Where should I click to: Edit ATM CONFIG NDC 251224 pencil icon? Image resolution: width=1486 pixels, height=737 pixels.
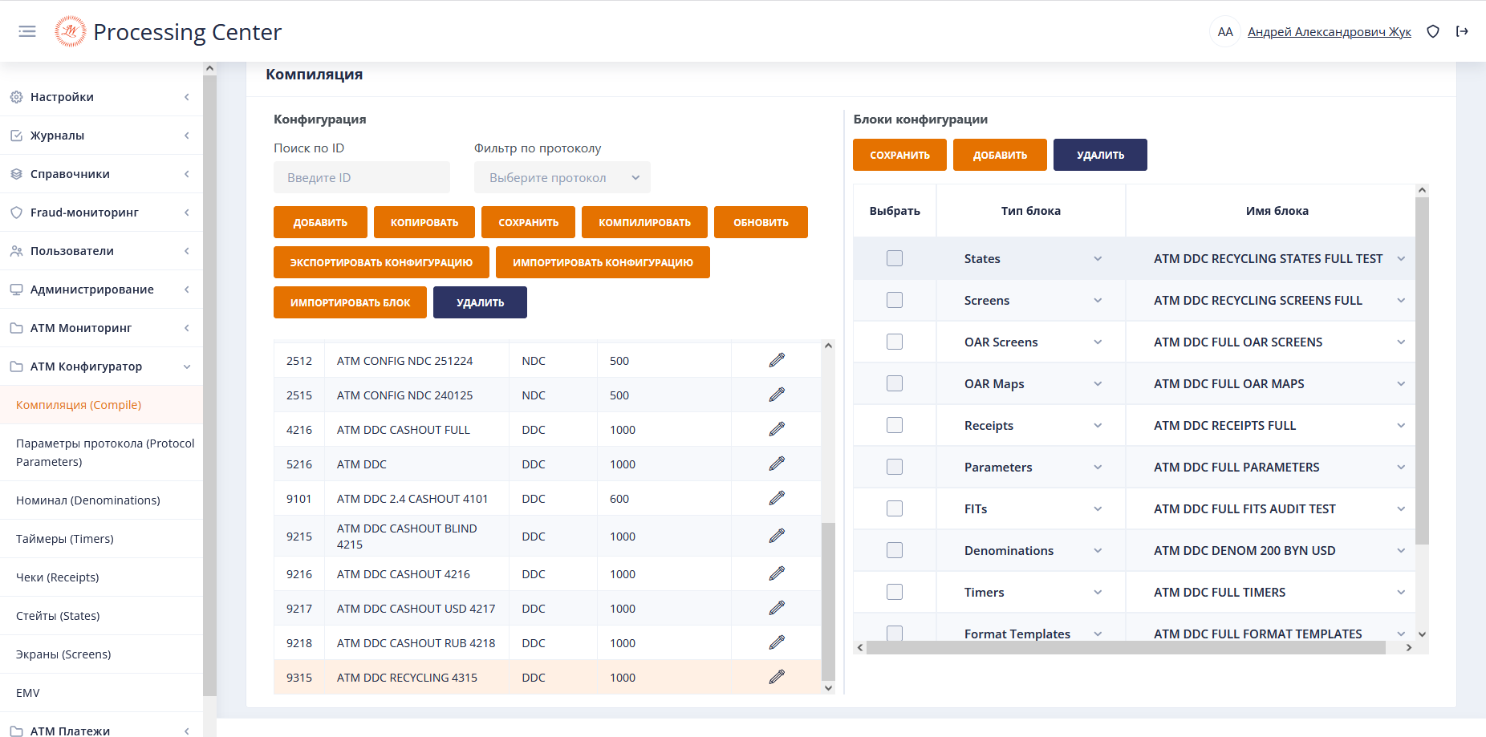coord(776,360)
